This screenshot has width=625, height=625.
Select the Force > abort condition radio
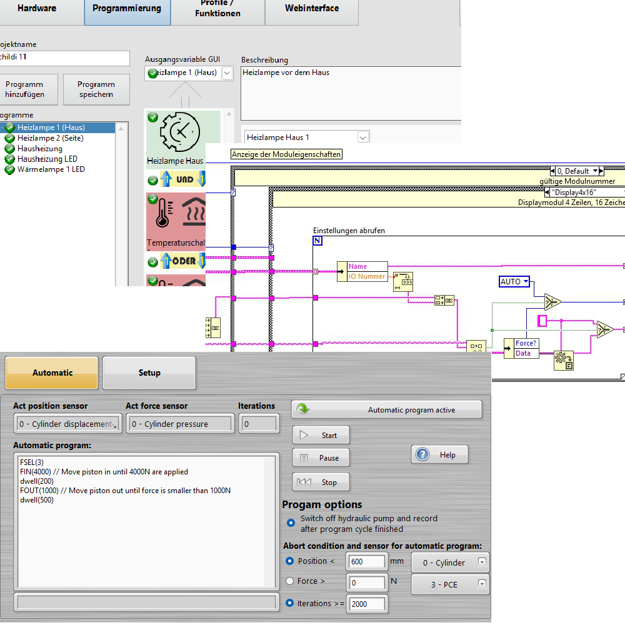point(290,581)
